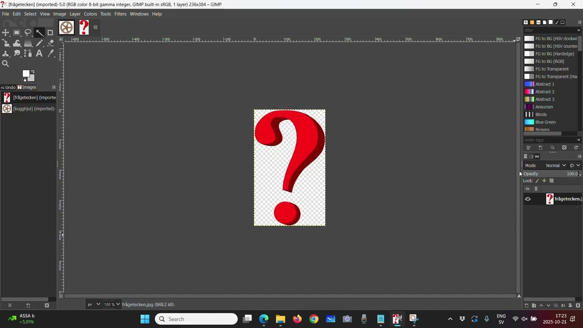
Task: Select the Gradient tool in toolbox
Action: (28, 43)
